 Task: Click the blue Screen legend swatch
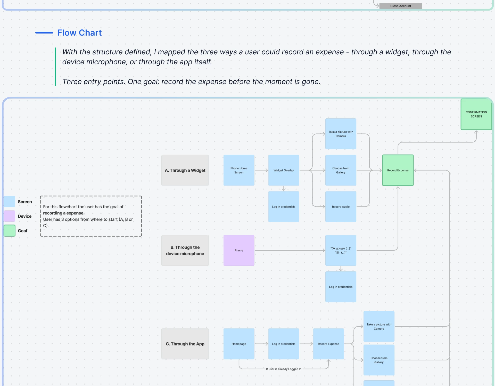(x=10, y=202)
